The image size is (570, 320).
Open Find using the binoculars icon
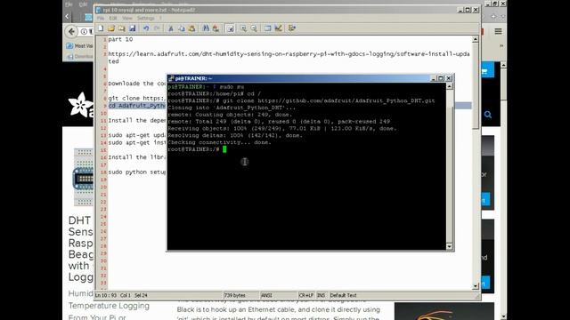pyautogui.click(x=206, y=28)
